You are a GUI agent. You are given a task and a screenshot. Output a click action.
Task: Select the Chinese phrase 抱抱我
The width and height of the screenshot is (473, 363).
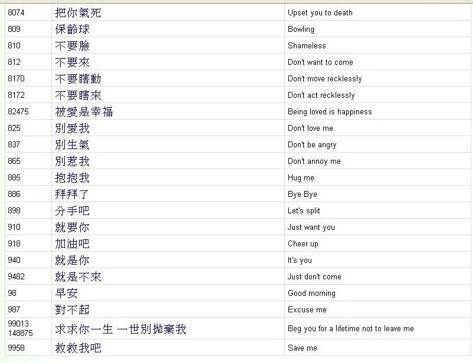(73, 178)
